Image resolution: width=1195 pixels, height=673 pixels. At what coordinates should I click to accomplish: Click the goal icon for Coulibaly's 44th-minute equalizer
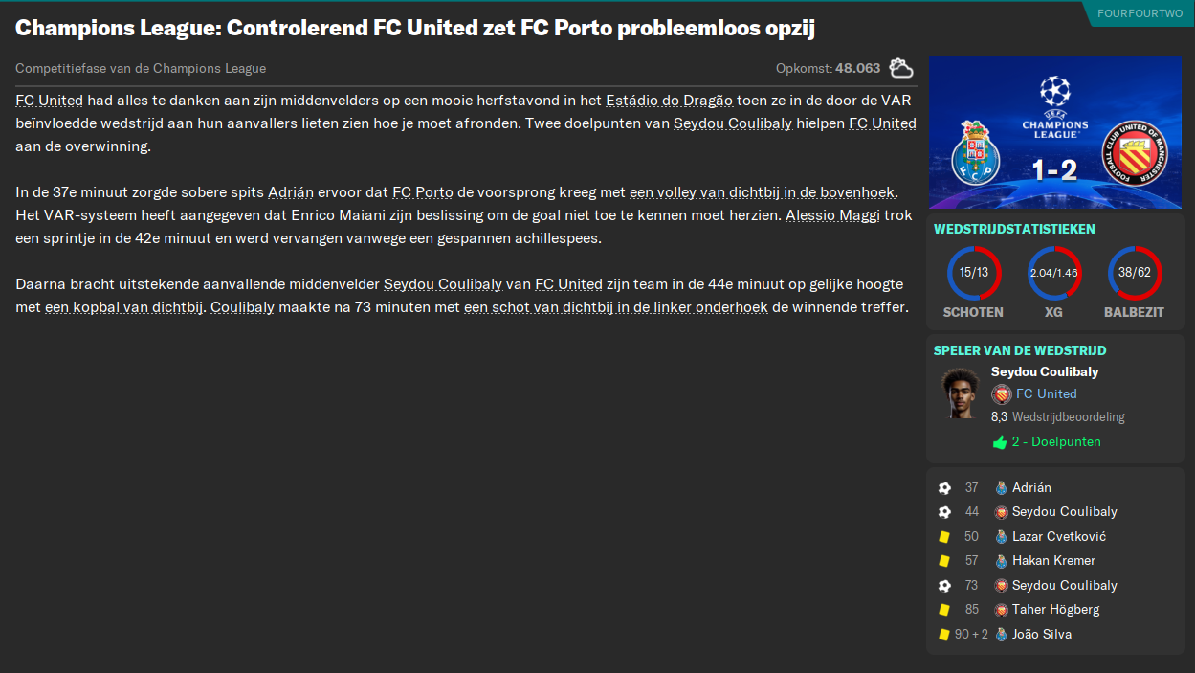coord(946,511)
